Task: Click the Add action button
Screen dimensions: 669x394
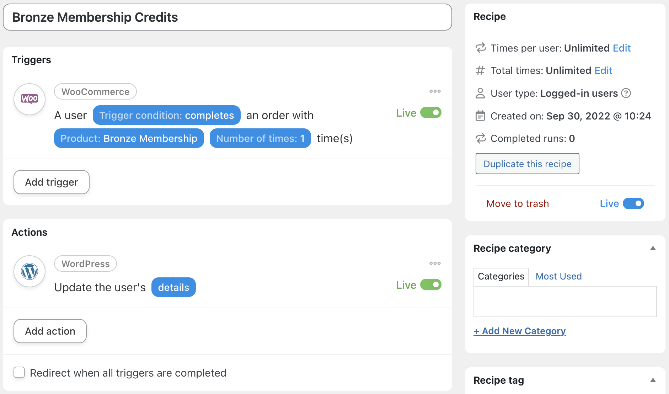Action: point(50,331)
